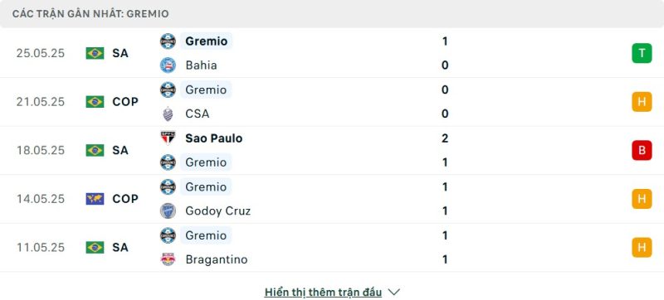Expand more matches with the chevron arrow

[x=393, y=292]
